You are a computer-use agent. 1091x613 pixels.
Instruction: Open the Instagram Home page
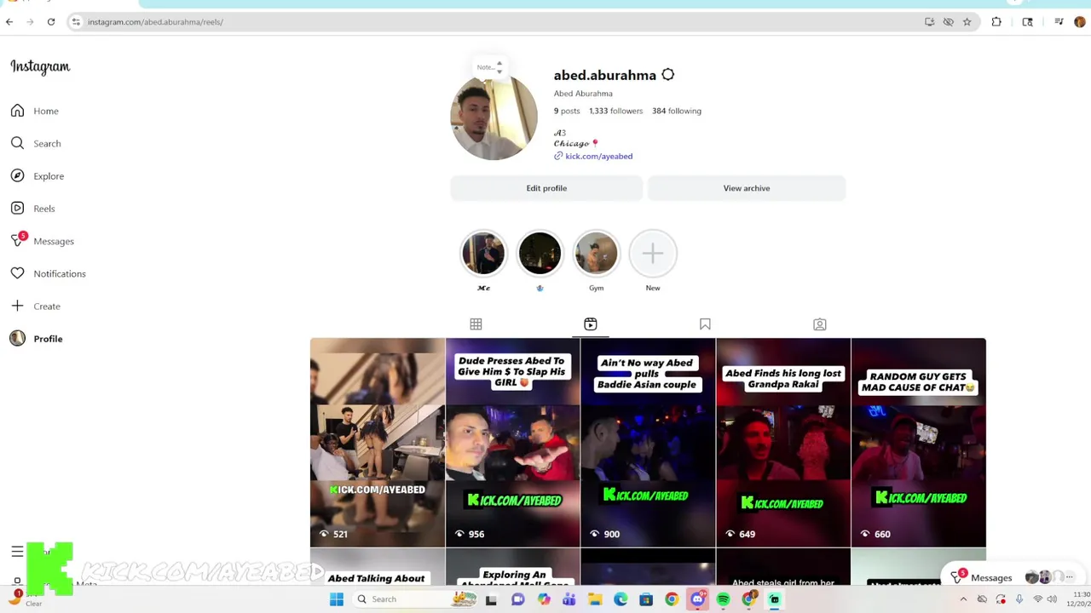click(35, 111)
